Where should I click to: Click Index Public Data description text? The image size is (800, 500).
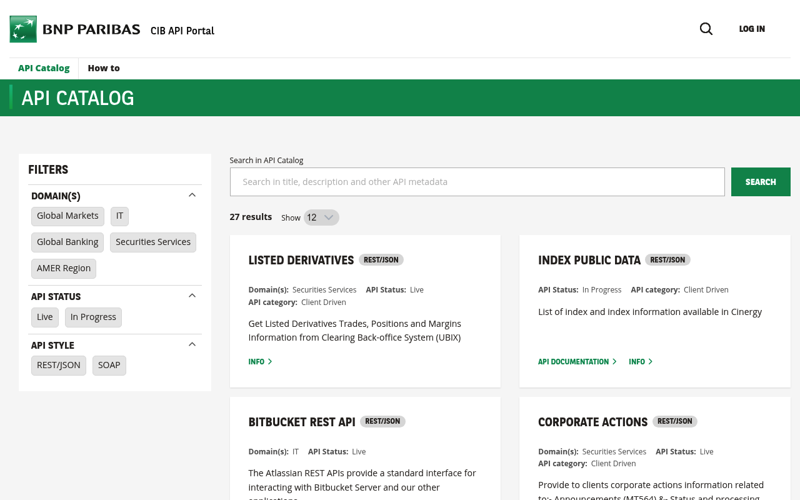coord(650,312)
